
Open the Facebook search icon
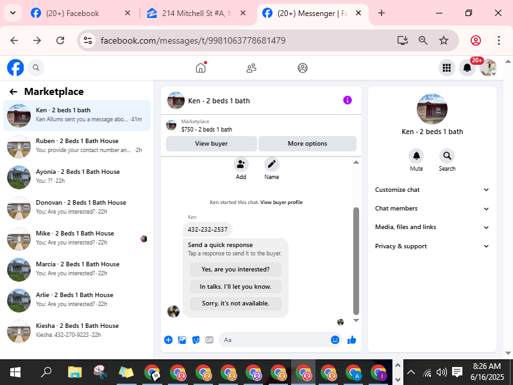tap(36, 68)
